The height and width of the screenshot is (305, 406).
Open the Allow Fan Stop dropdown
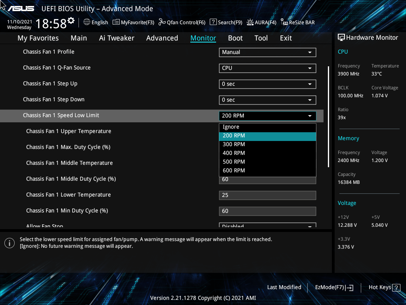pyautogui.click(x=268, y=225)
